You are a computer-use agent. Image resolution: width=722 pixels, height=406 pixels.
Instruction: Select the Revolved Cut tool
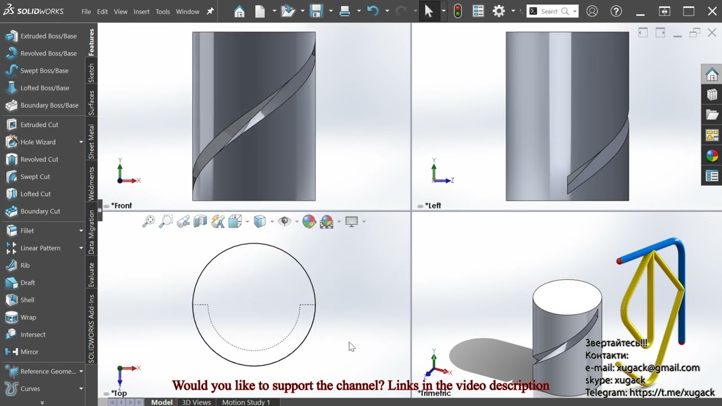coord(32,160)
